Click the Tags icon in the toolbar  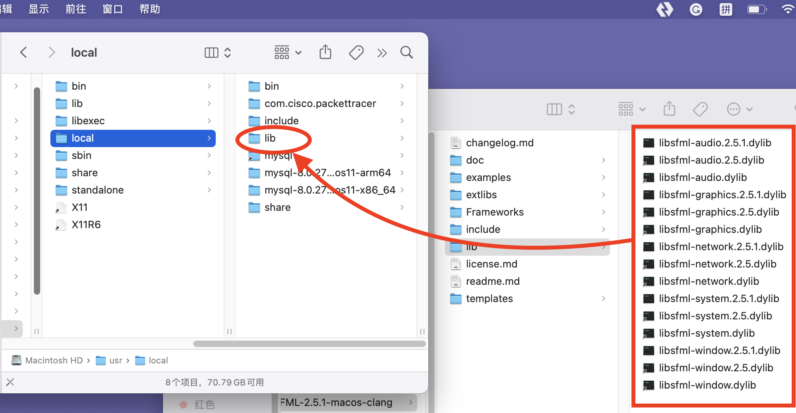356,52
